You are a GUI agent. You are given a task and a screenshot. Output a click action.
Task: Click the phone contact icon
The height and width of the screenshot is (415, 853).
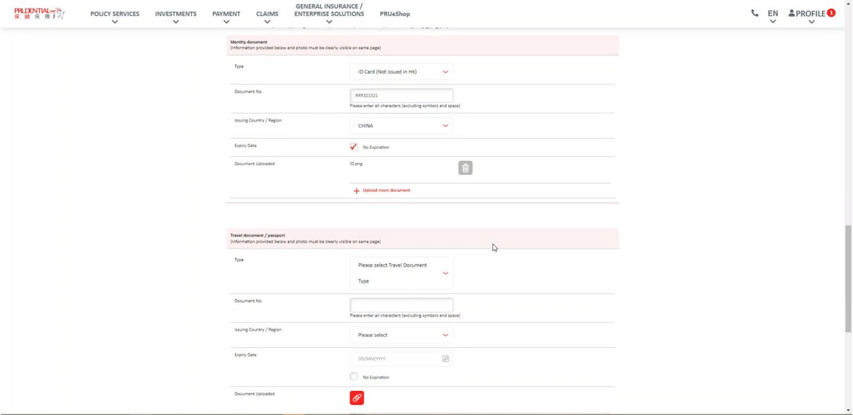754,13
